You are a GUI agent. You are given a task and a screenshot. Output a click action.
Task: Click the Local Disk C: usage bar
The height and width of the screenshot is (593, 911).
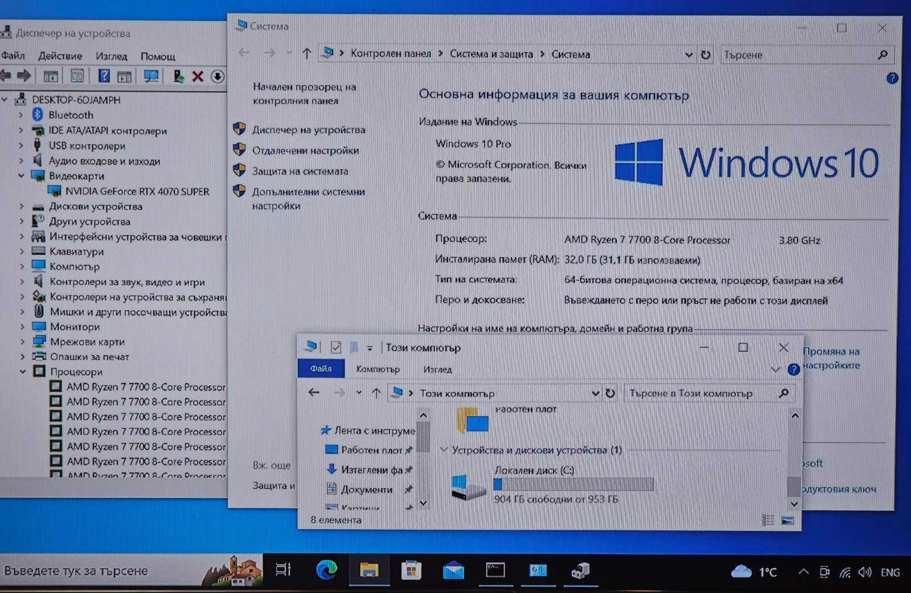click(x=573, y=484)
